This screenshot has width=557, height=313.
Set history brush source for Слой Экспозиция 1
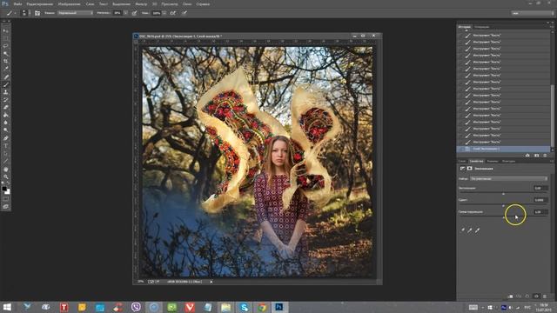point(461,149)
